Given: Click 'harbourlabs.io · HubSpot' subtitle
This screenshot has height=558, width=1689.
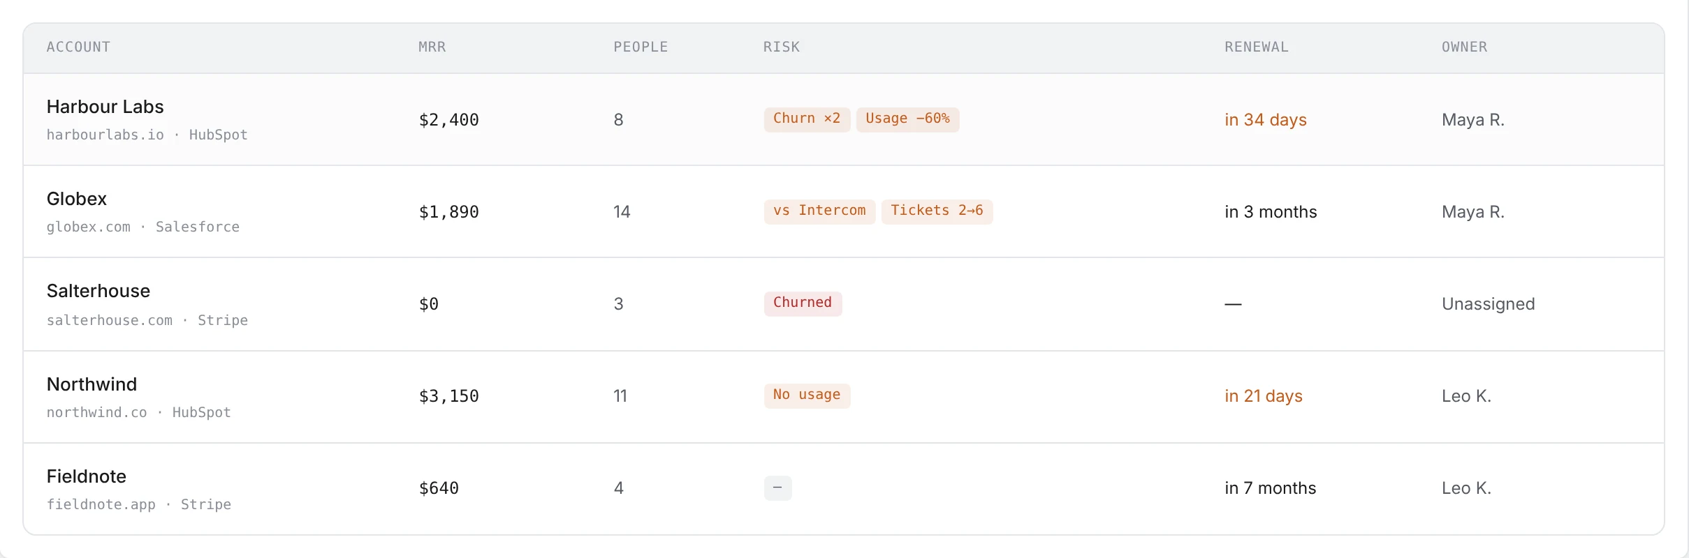Looking at the screenshot, I should tap(147, 135).
